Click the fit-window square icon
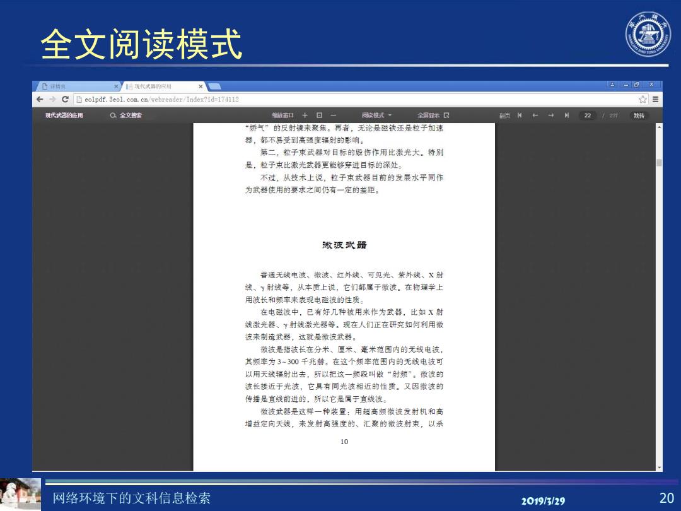The width and height of the screenshot is (681, 511). [x=319, y=115]
